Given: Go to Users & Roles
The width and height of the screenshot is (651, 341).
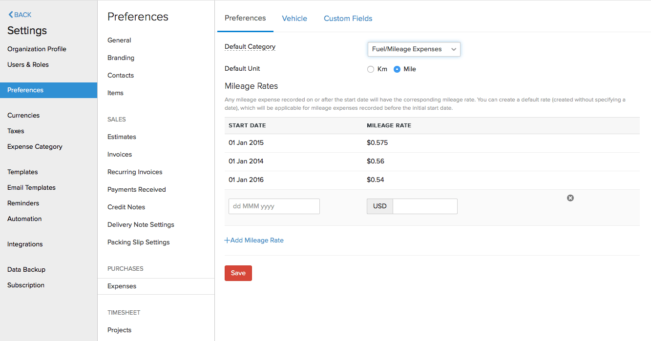Looking at the screenshot, I should (x=28, y=64).
